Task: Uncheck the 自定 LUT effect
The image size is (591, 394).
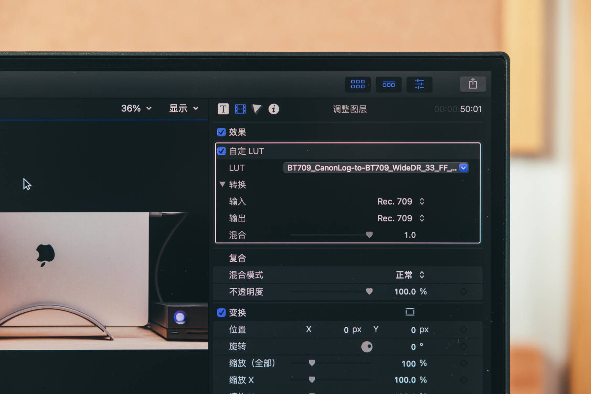Action: click(221, 151)
